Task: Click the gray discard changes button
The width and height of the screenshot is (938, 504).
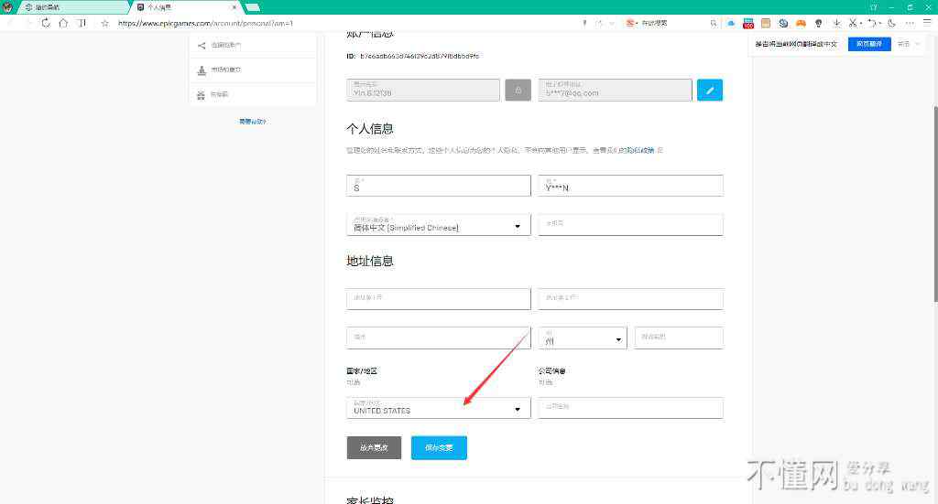Action: point(374,447)
